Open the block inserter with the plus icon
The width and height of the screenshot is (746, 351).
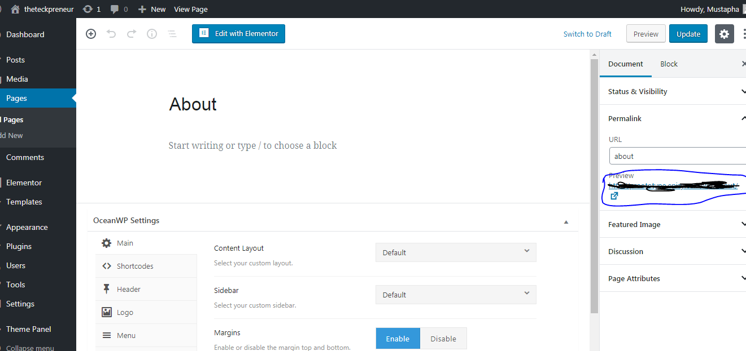[90, 34]
